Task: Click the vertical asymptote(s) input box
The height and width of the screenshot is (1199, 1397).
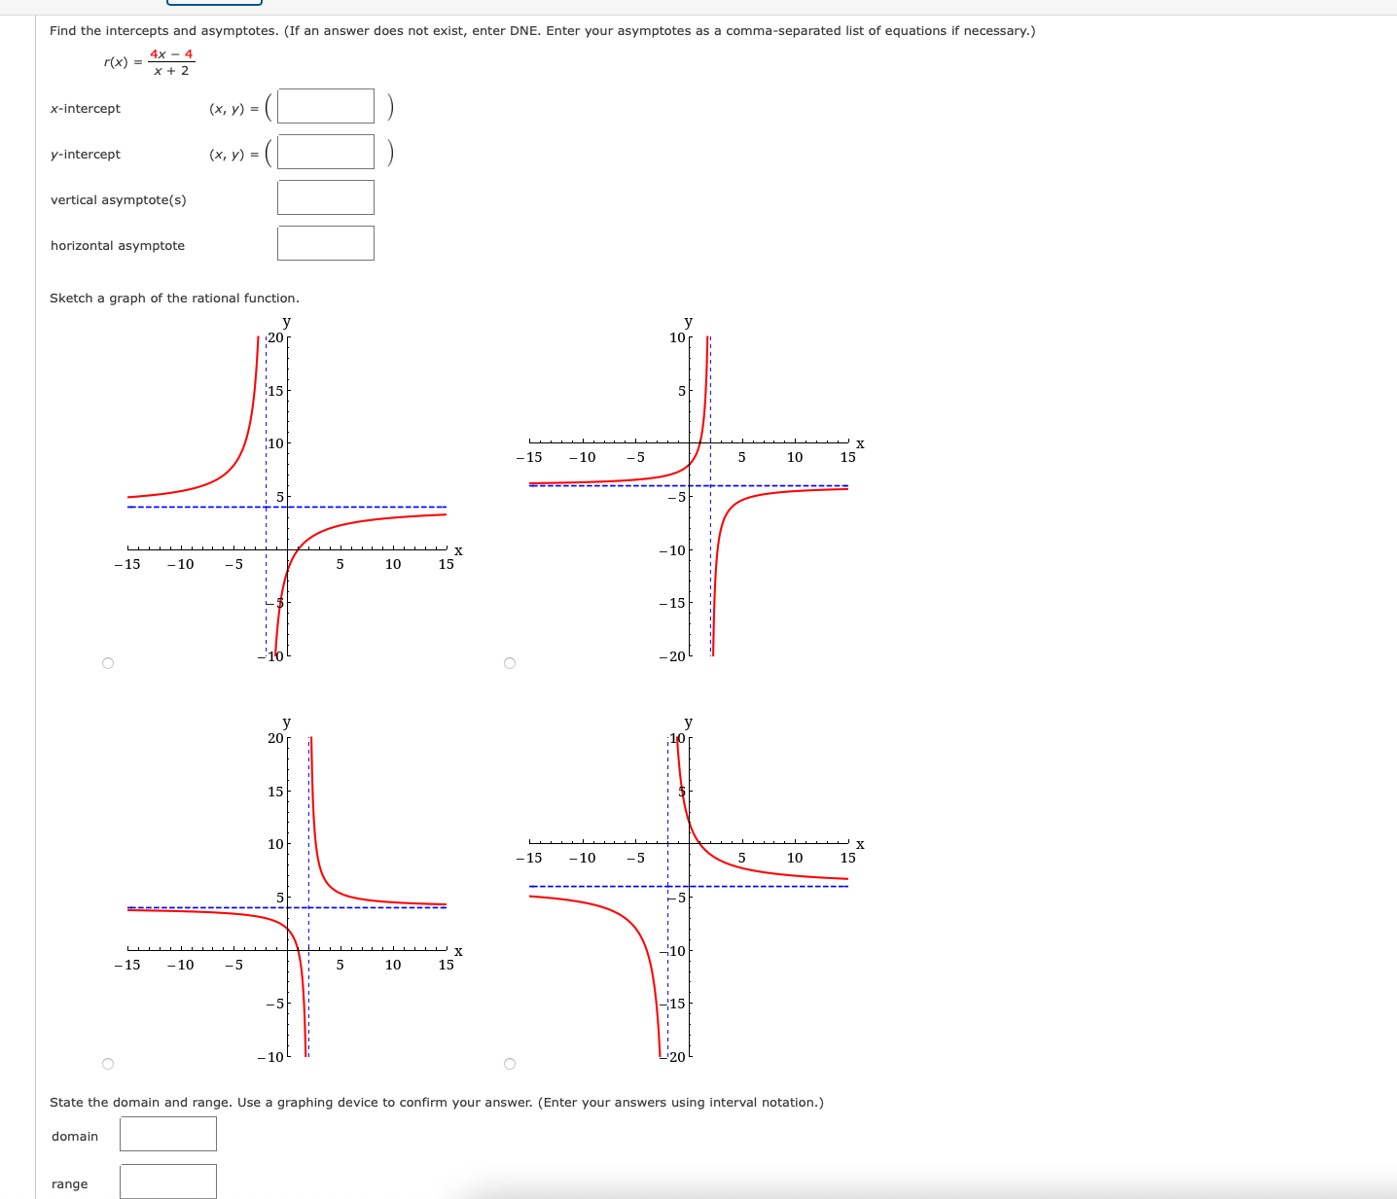Action: point(325,197)
